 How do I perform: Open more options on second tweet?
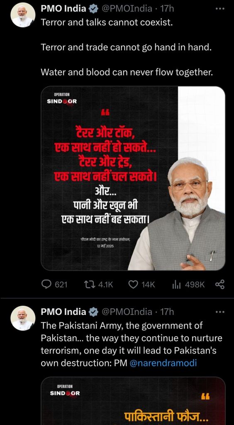(x=219, y=312)
